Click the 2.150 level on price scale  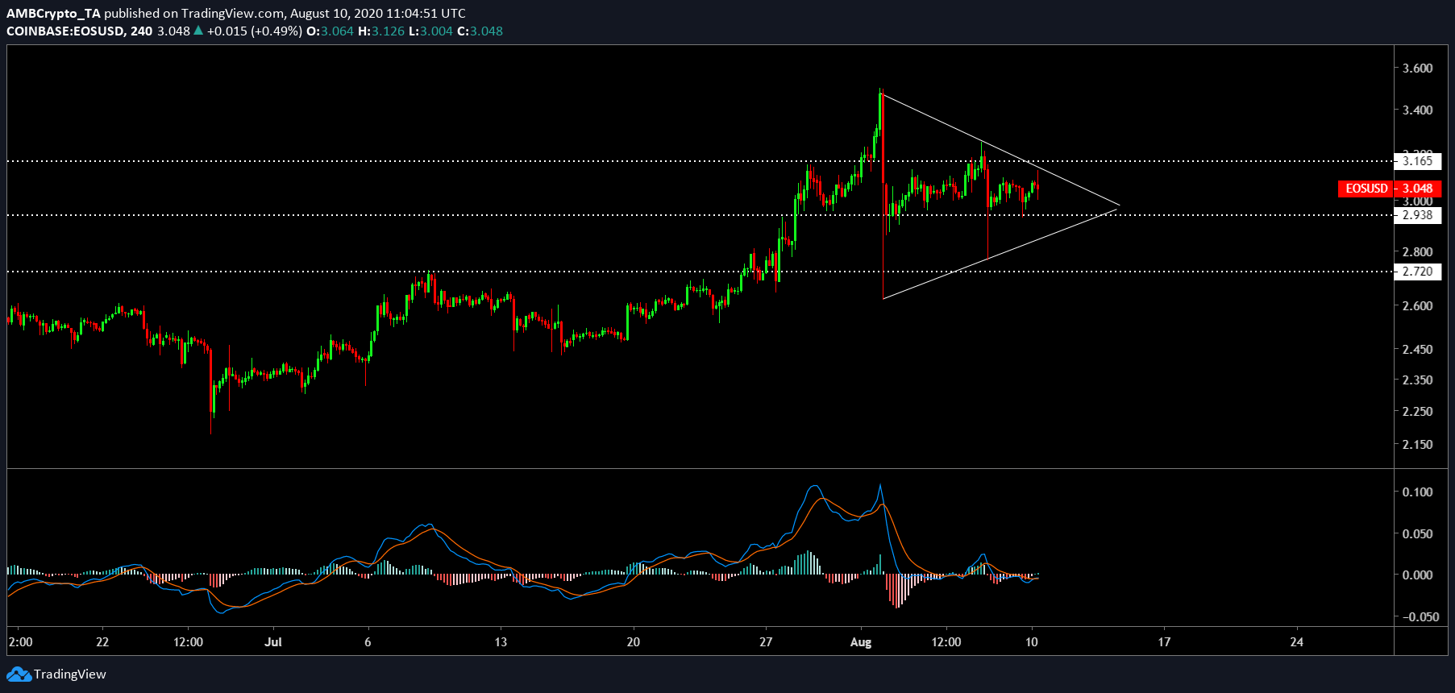(x=1417, y=445)
